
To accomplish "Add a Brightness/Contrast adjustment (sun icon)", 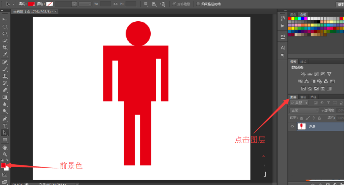I will (303, 74).
